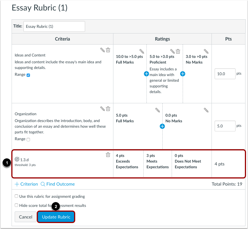Enable Range for Organization criterion
The width and height of the screenshot is (248, 229).
click(x=28, y=139)
